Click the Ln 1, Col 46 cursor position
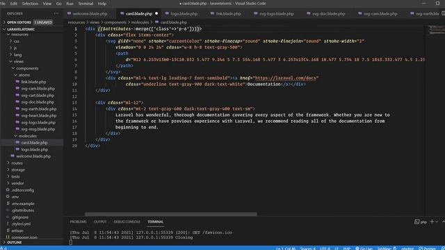 click(x=286, y=249)
